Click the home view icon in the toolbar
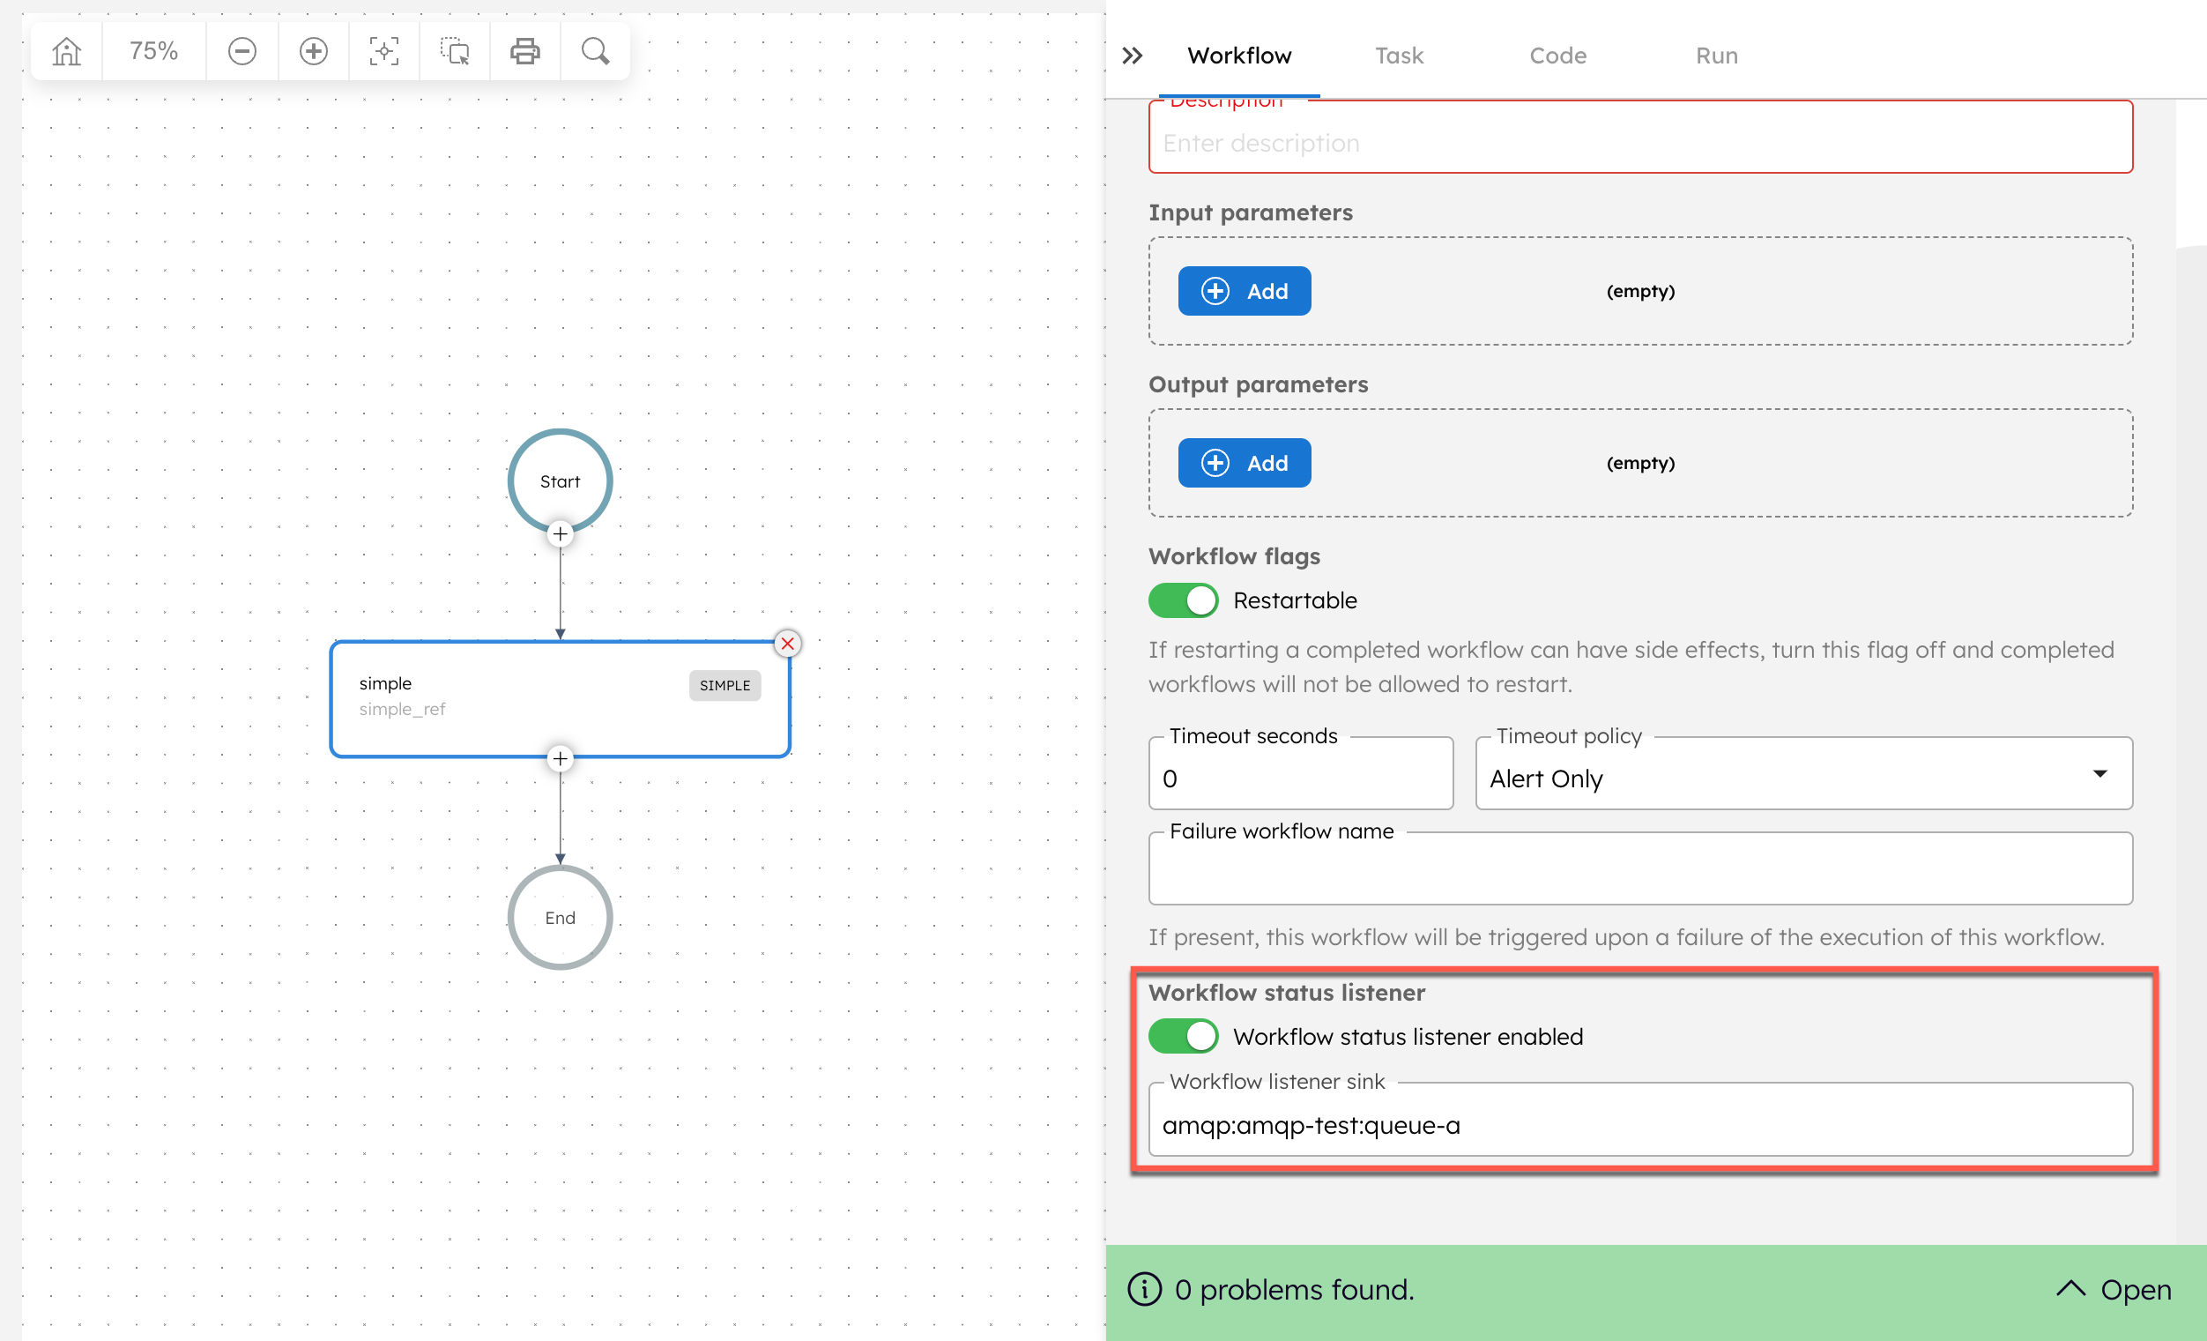 pos(64,51)
